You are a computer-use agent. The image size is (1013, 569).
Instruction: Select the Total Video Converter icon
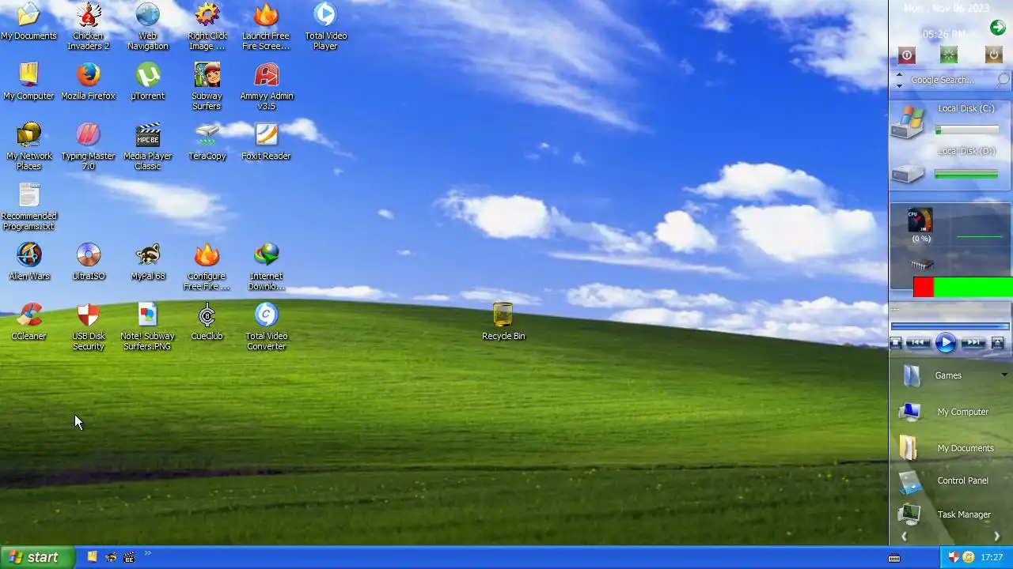tap(266, 326)
